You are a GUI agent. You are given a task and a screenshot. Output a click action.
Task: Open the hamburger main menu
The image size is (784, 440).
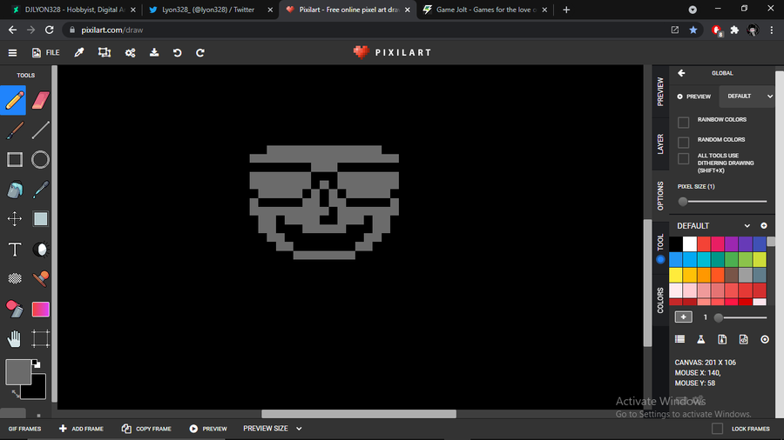(12, 52)
